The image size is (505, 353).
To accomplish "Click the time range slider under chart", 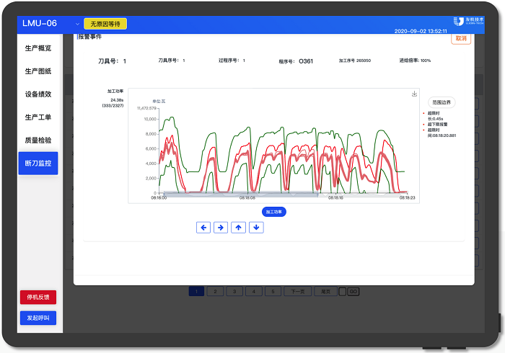I will pyautogui.click(x=240, y=195).
